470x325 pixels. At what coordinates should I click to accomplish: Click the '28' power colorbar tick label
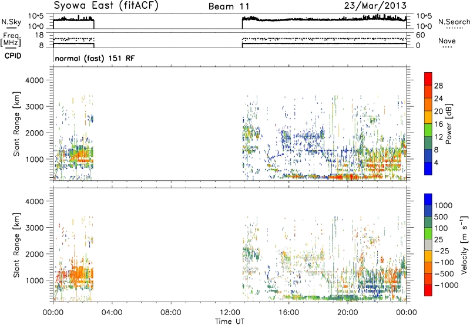click(438, 86)
